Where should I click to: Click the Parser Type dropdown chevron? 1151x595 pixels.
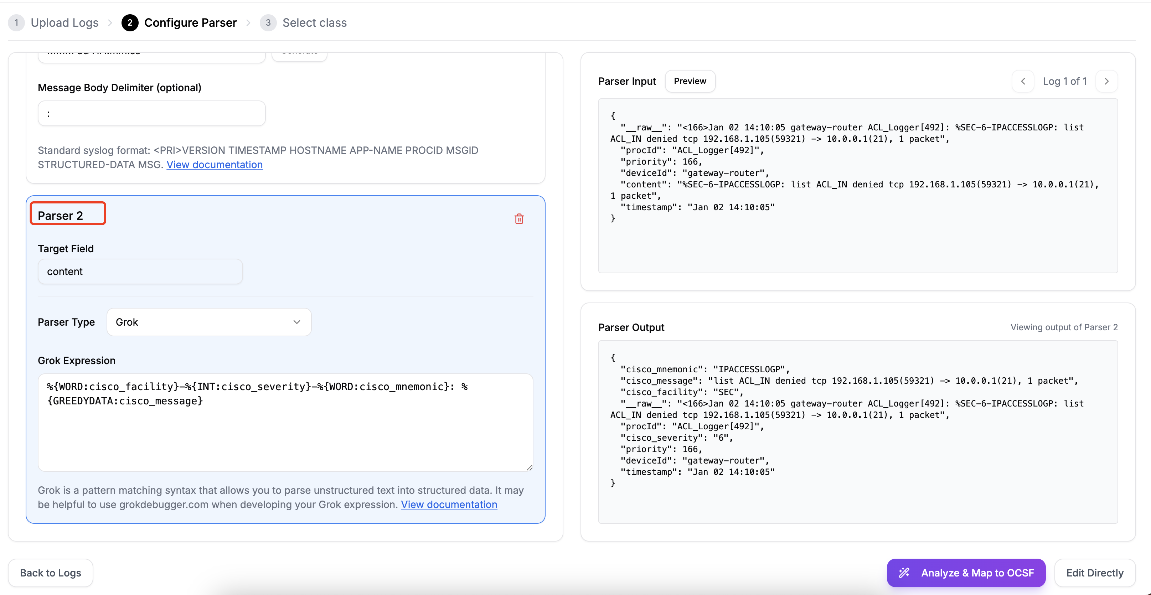click(297, 322)
